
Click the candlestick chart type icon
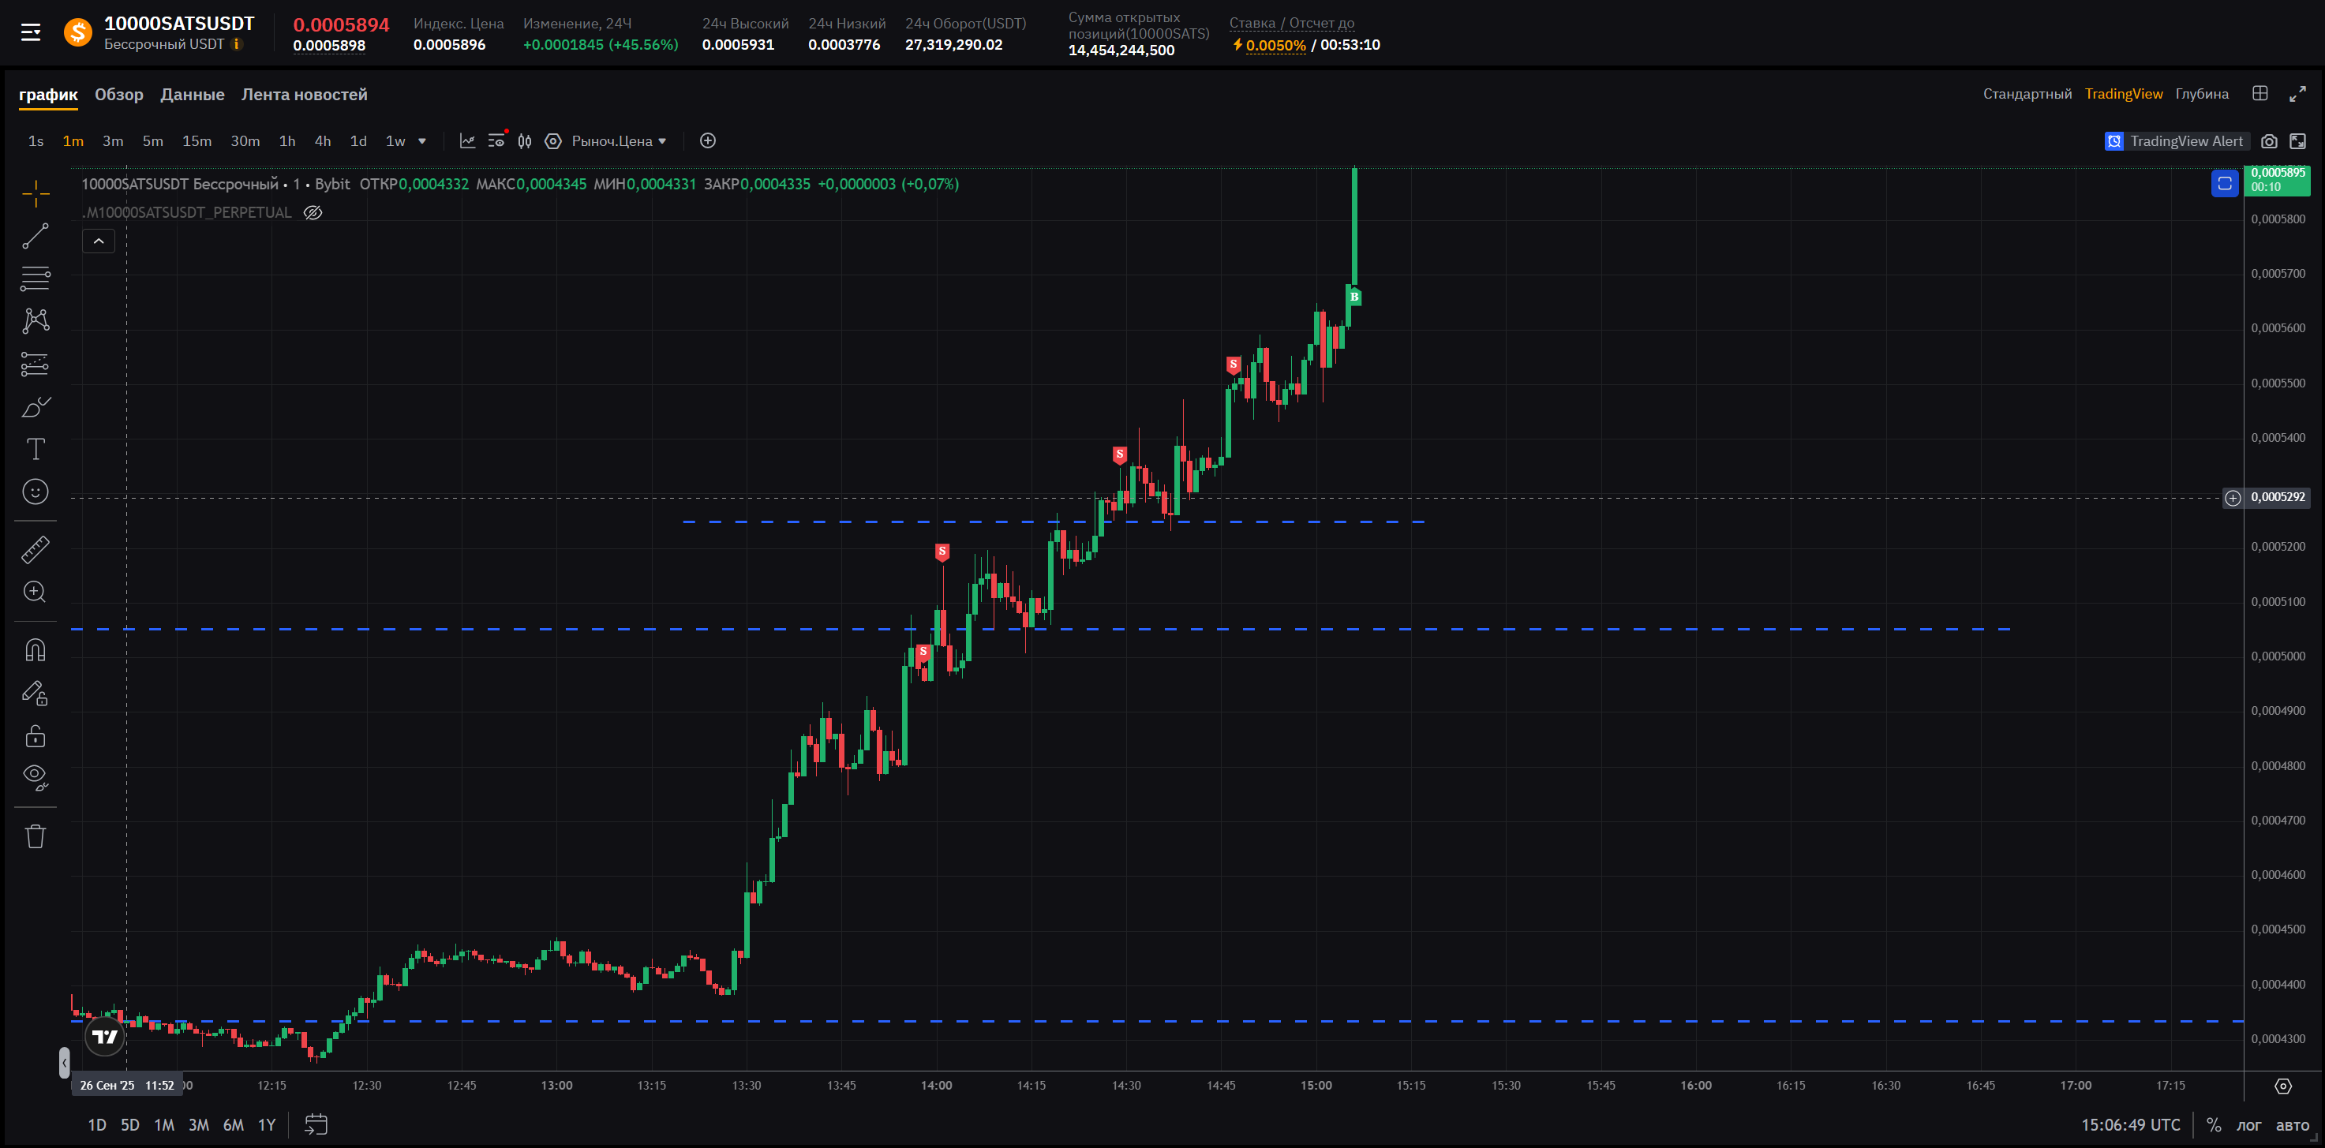click(x=524, y=140)
